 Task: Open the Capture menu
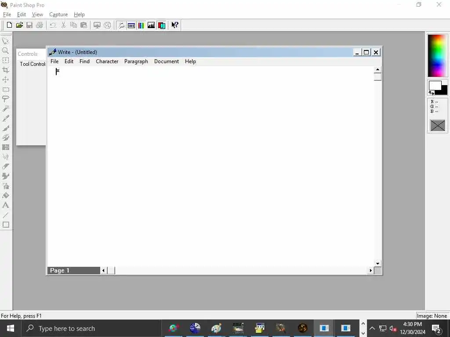58,14
